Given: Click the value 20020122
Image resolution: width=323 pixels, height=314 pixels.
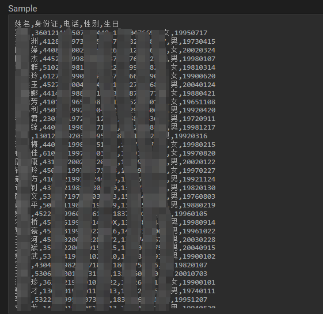Looking at the screenshot, I should (199, 162).
